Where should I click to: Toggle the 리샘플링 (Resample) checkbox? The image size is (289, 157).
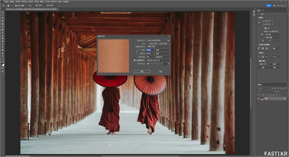134,60
